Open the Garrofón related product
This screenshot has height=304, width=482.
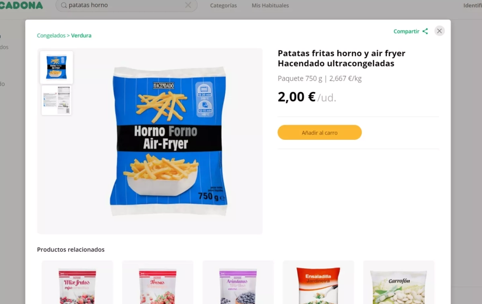(399, 282)
